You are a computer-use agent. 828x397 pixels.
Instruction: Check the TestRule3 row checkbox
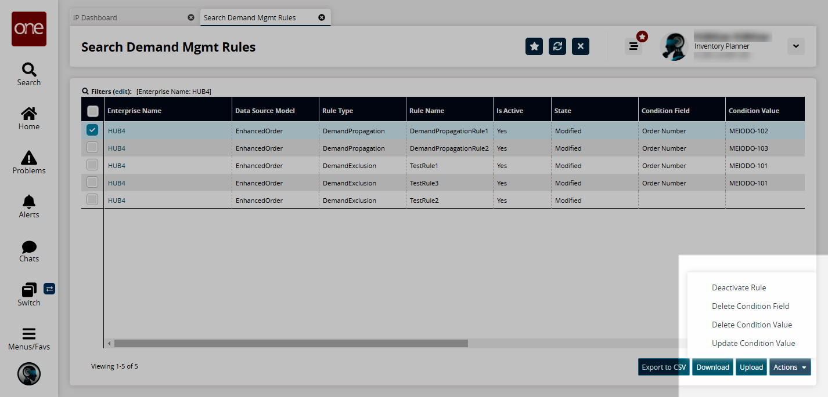coord(92,183)
